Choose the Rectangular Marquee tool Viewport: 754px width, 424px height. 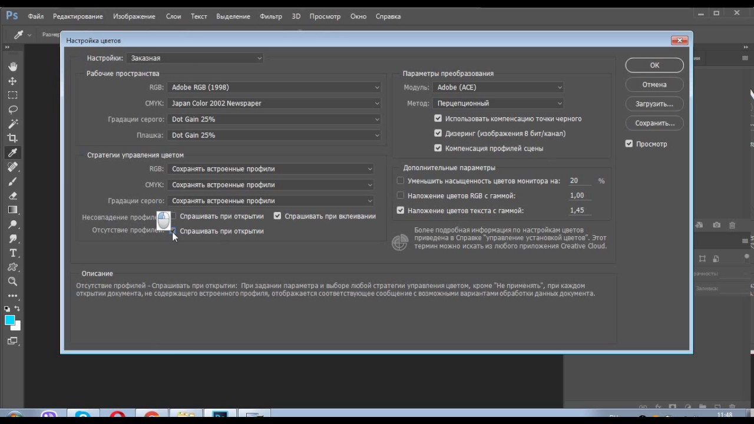[12, 95]
